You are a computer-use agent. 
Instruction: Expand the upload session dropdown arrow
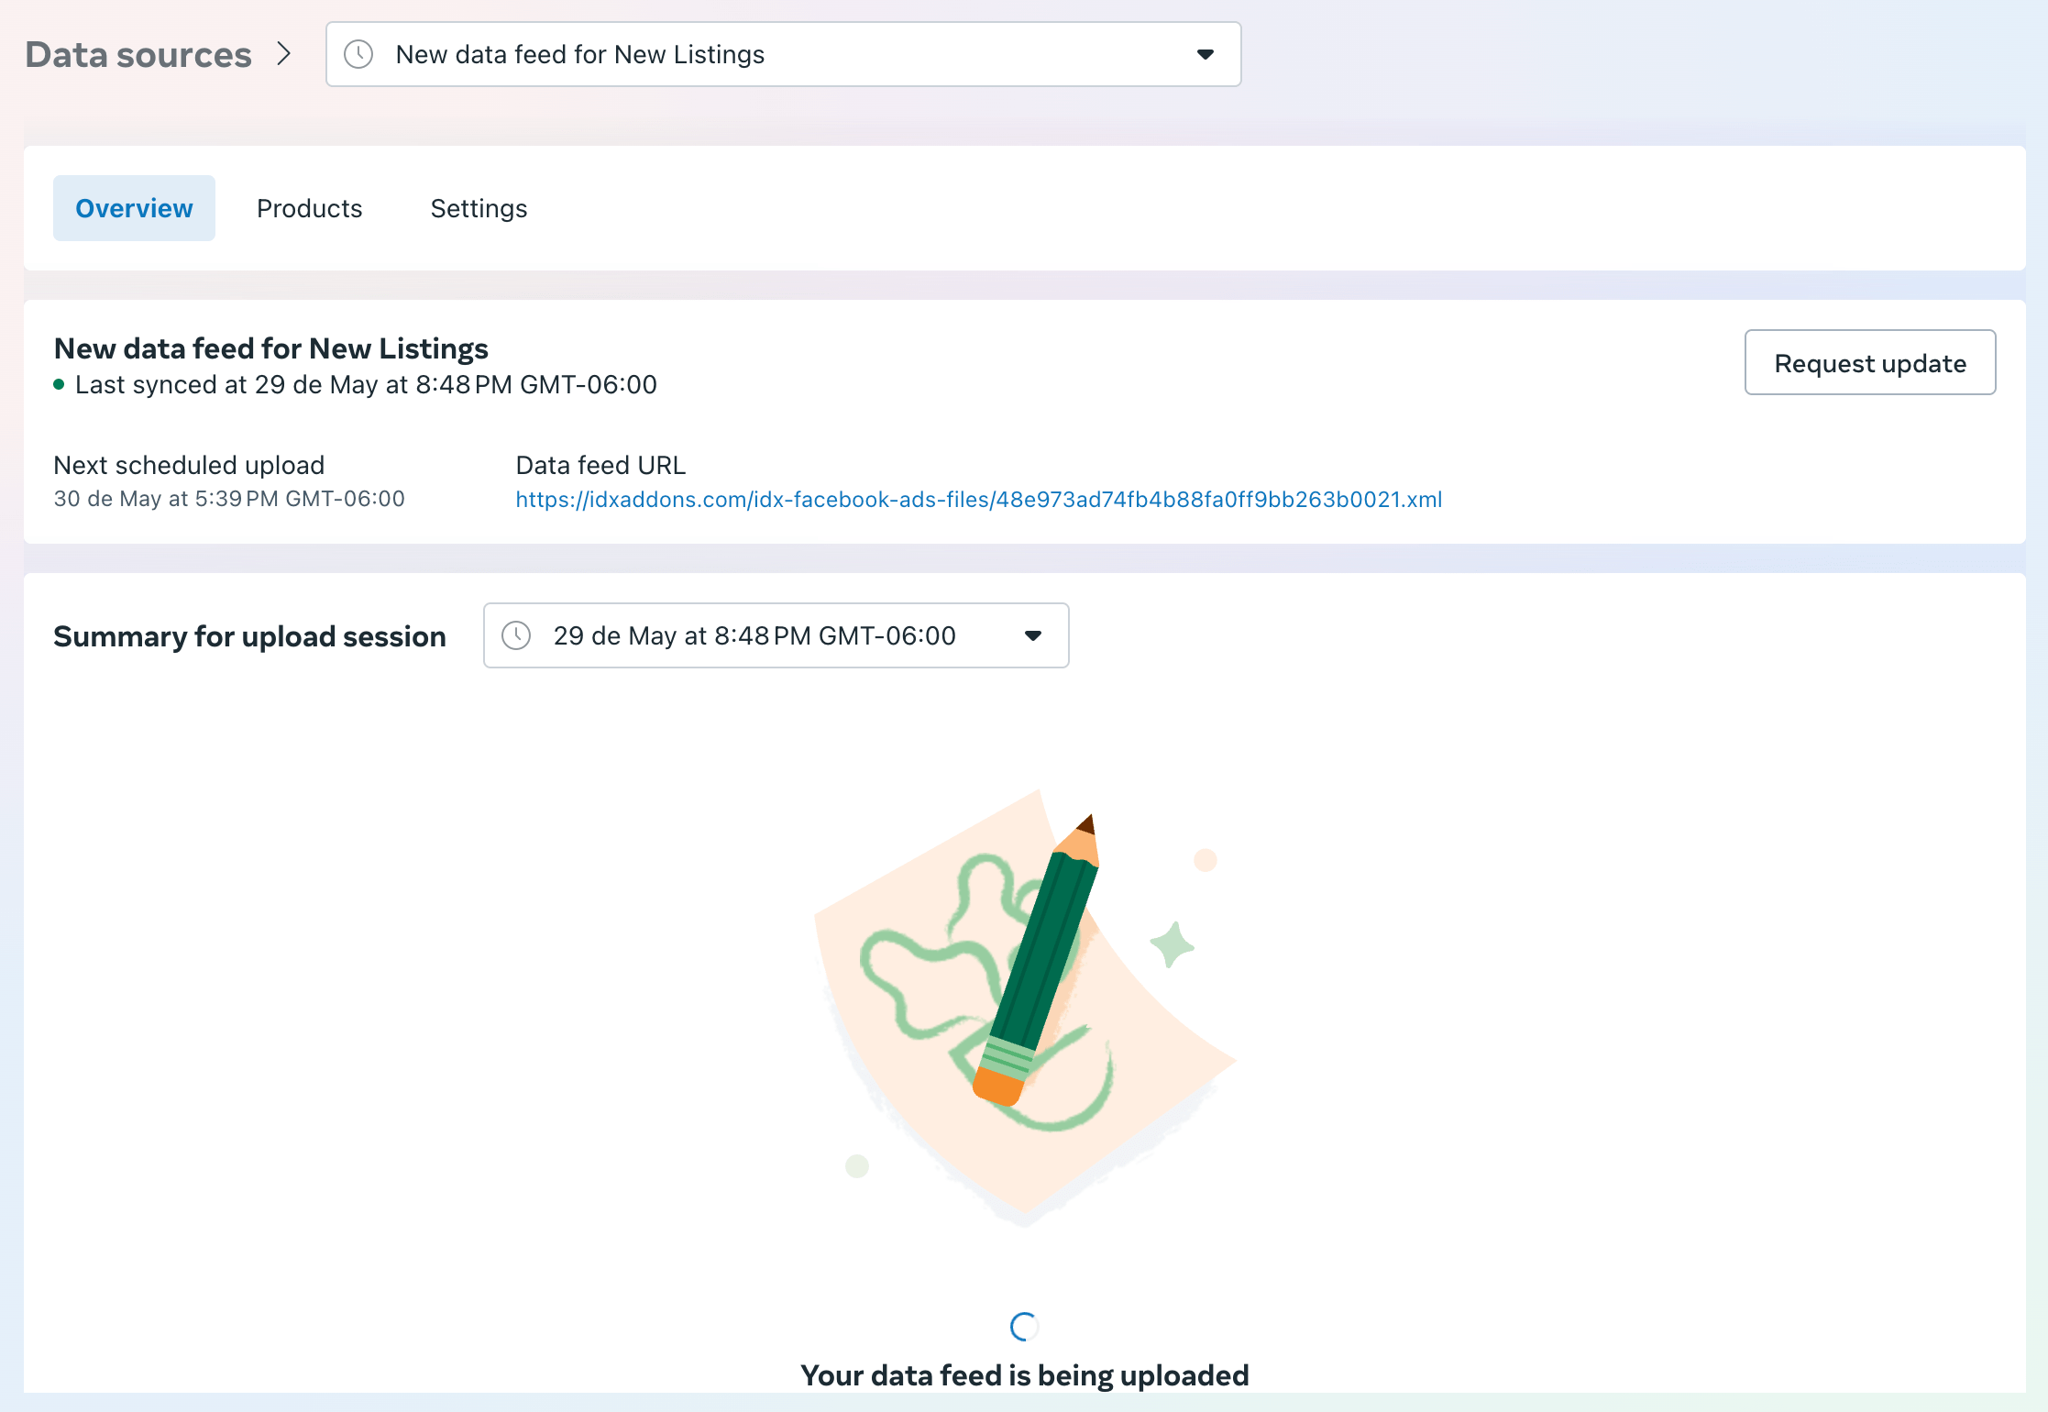click(x=1033, y=635)
